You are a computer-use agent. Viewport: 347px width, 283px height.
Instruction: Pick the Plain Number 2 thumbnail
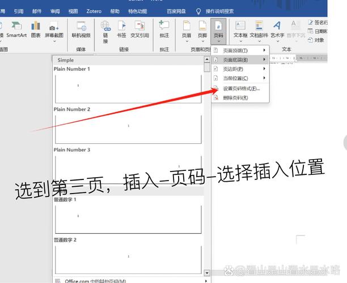[x=128, y=129]
